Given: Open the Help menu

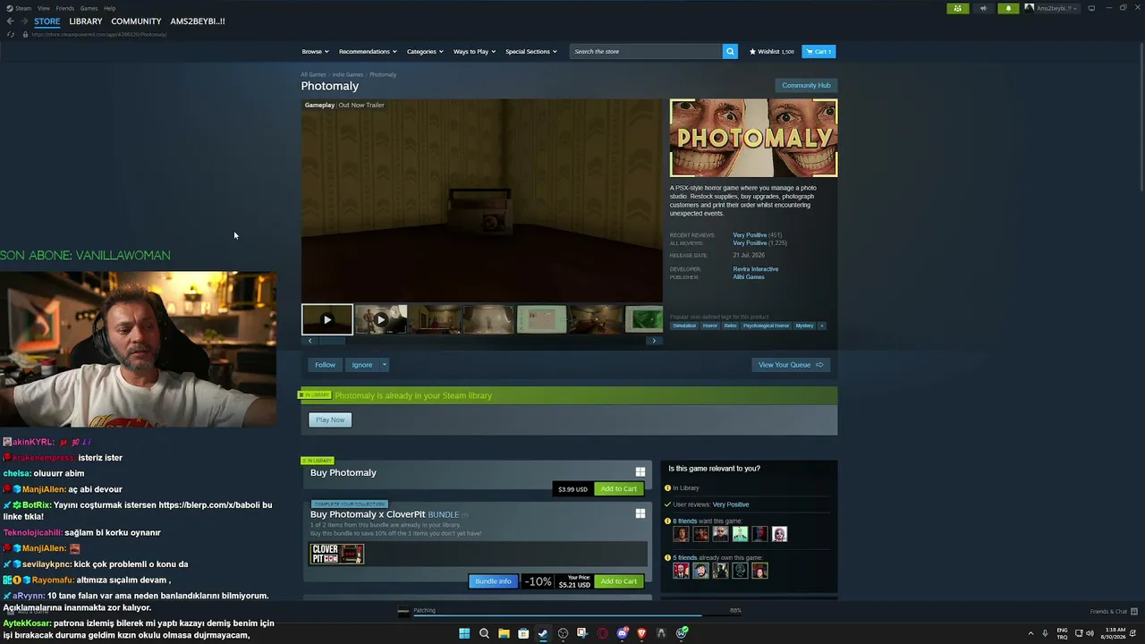Looking at the screenshot, I should pos(109,8).
